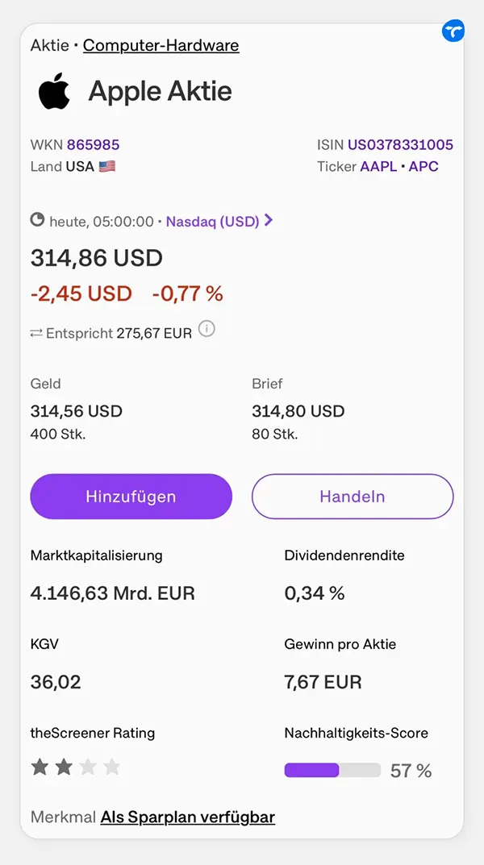484x865 pixels.
Task: Open the Nasdaq (USD) exchange selector
Action: [x=212, y=222]
